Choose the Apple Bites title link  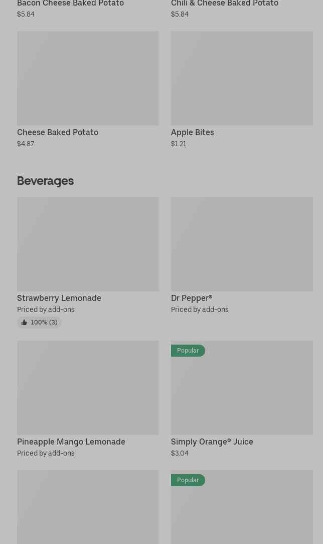click(x=192, y=133)
